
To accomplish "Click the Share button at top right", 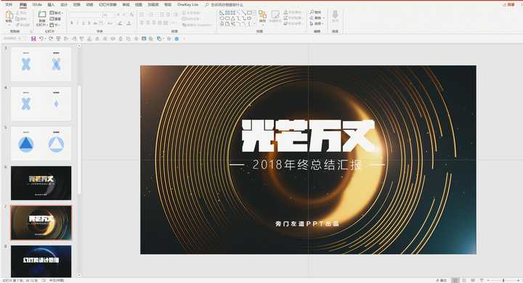I will point(509,4).
